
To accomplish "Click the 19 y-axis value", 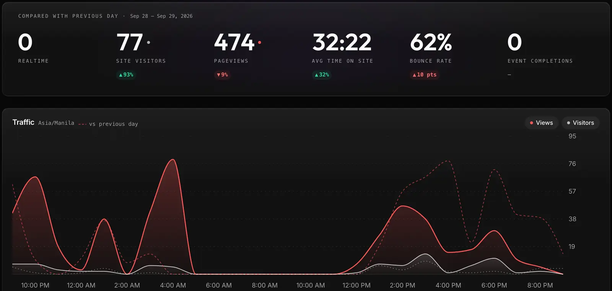I will point(572,247).
